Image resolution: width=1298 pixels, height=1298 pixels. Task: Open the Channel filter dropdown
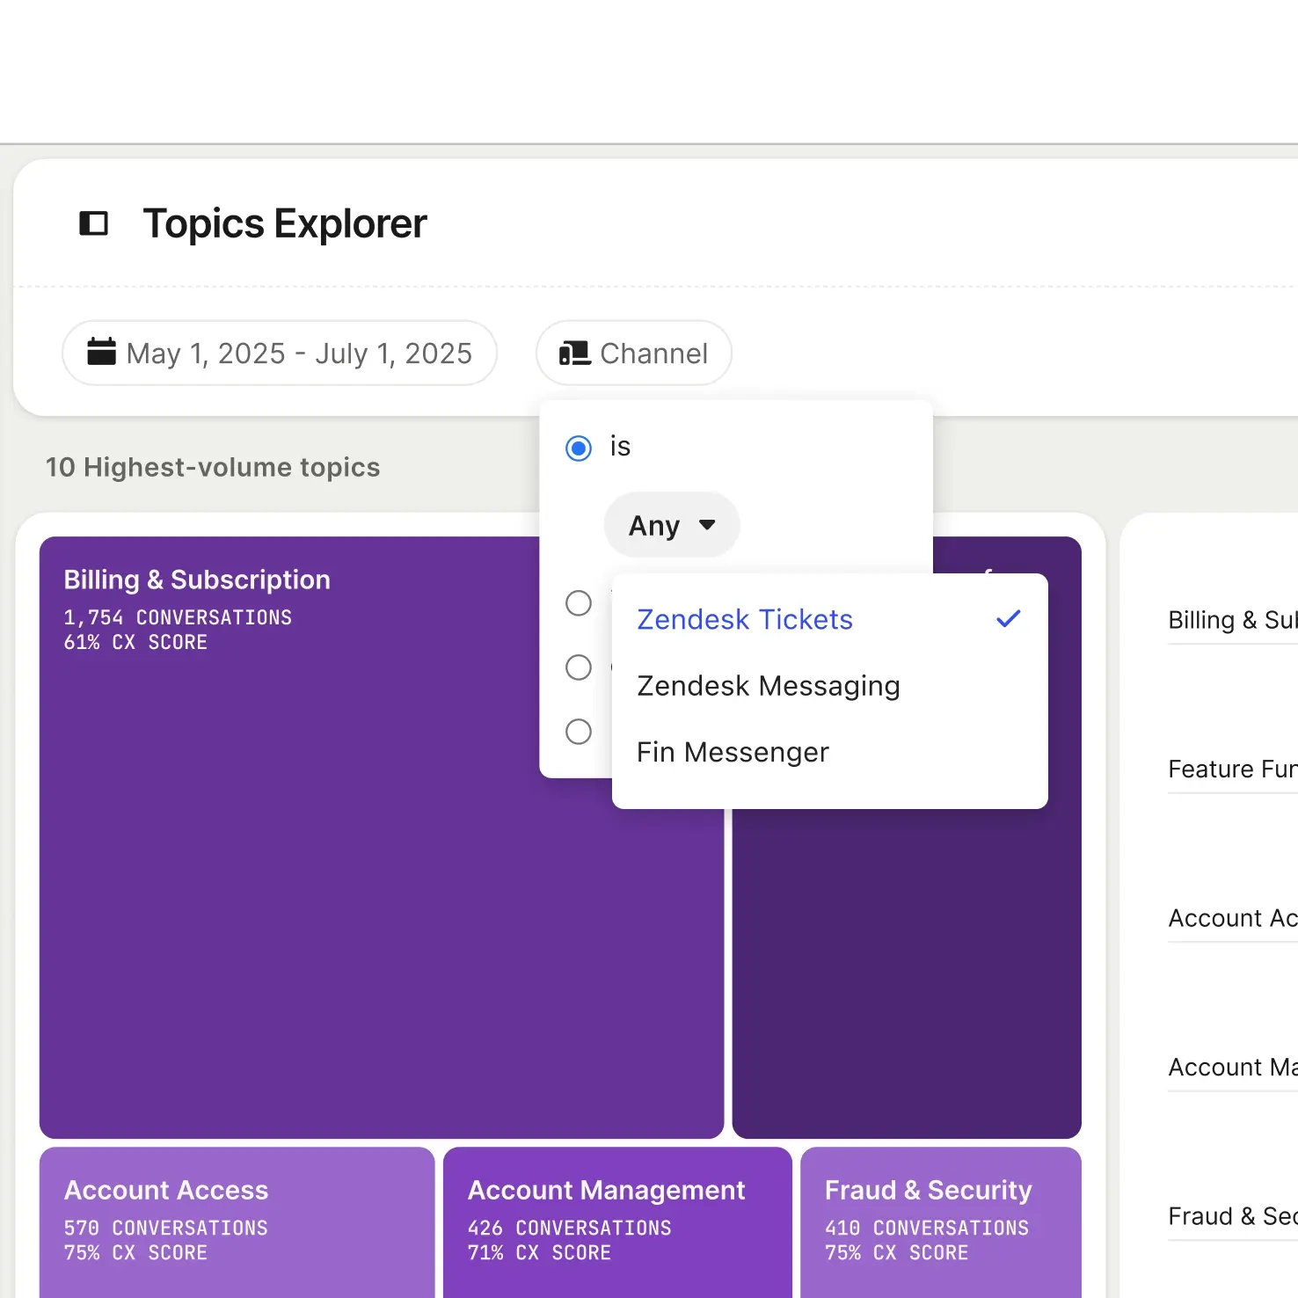[634, 354]
